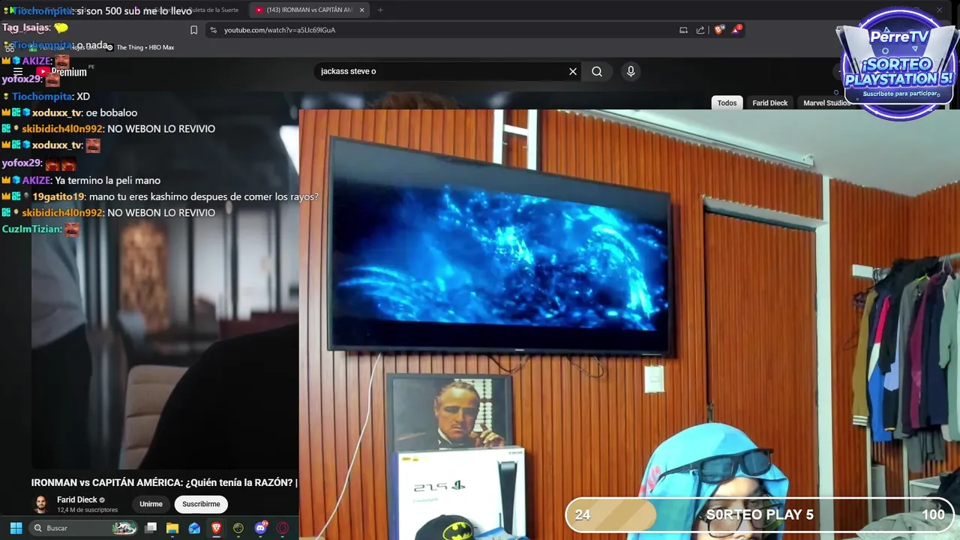Viewport: 960px width, 540px height.
Task: Click the share icon in address bar
Action: (700, 30)
